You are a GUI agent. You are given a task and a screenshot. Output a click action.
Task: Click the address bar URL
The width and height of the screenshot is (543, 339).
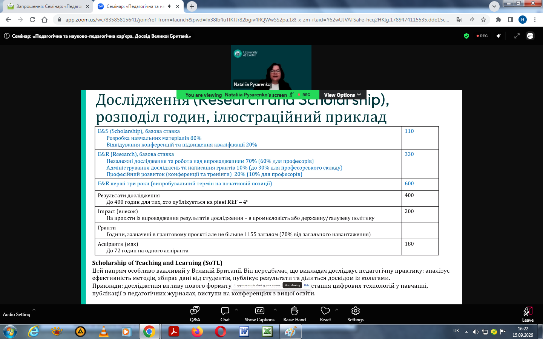pos(257,20)
